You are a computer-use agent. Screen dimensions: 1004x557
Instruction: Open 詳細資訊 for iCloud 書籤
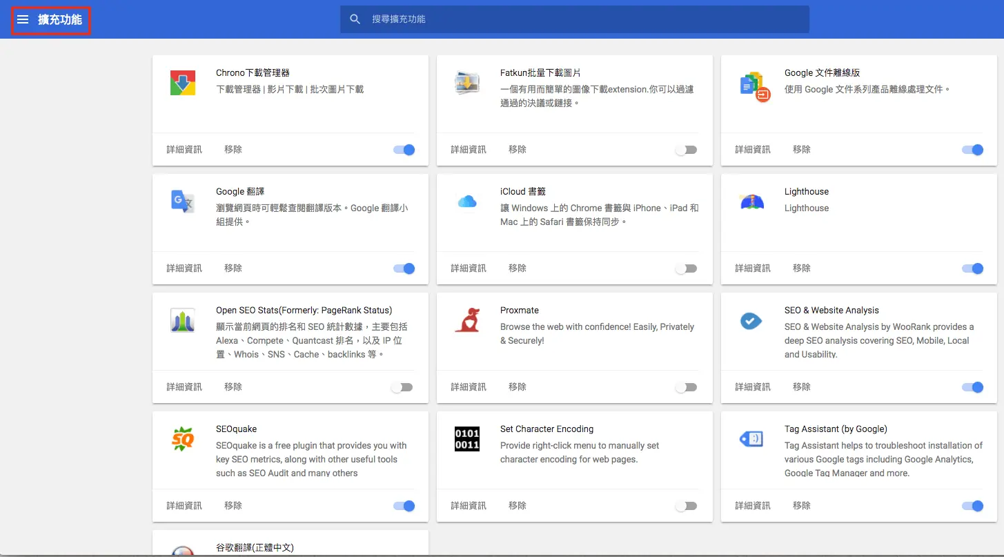coord(469,268)
